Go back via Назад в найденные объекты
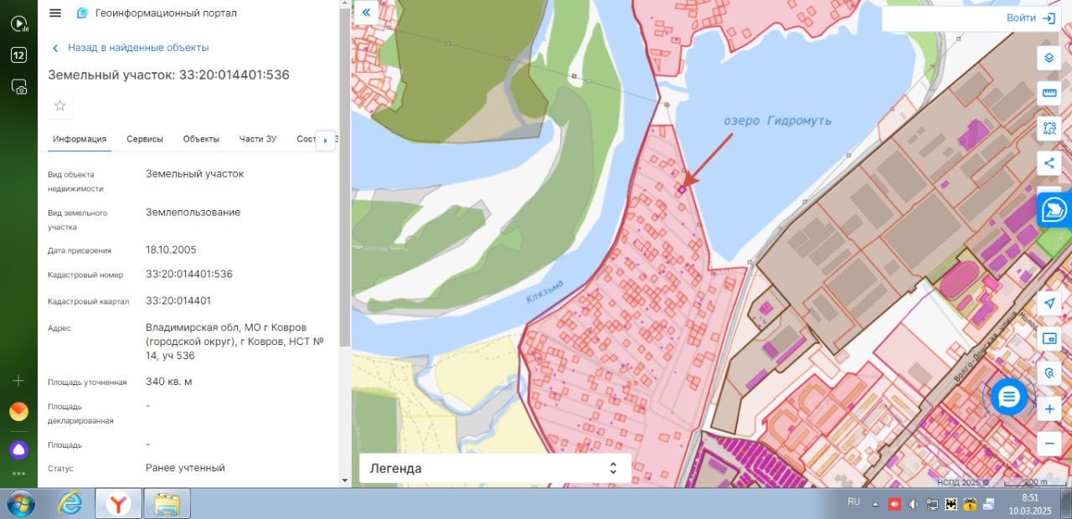 click(x=130, y=48)
